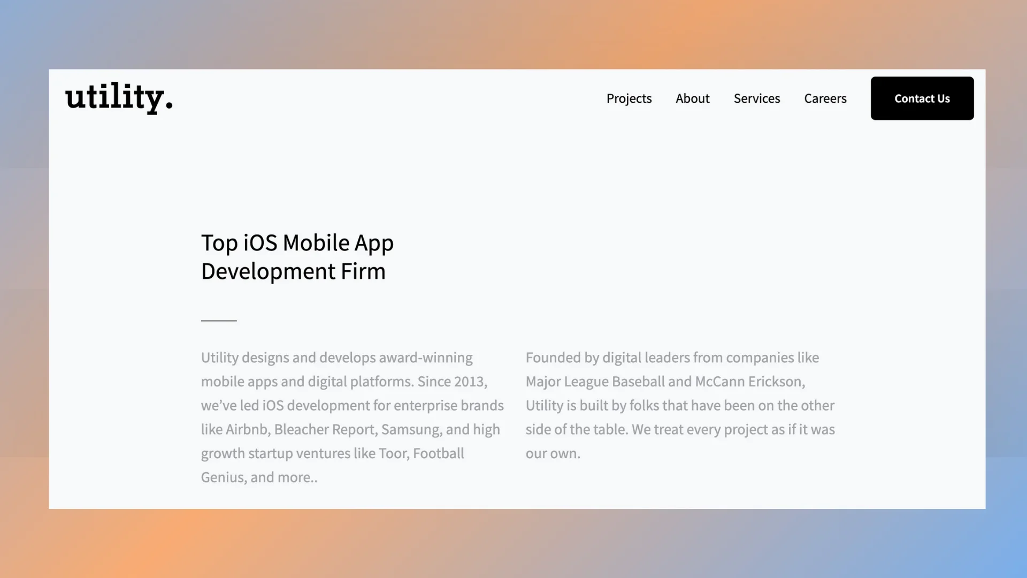Viewport: 1027px width, 578px height.
Task: Click the word 'Samsung' in the paragraph
Action: tap(410, 430)
